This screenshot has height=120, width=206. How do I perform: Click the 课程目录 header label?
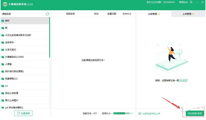6,14
